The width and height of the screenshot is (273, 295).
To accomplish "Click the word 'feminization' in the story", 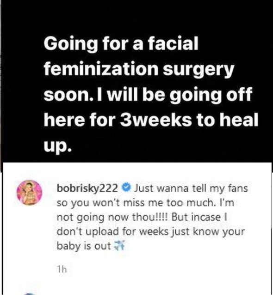I will coord(101,68).
